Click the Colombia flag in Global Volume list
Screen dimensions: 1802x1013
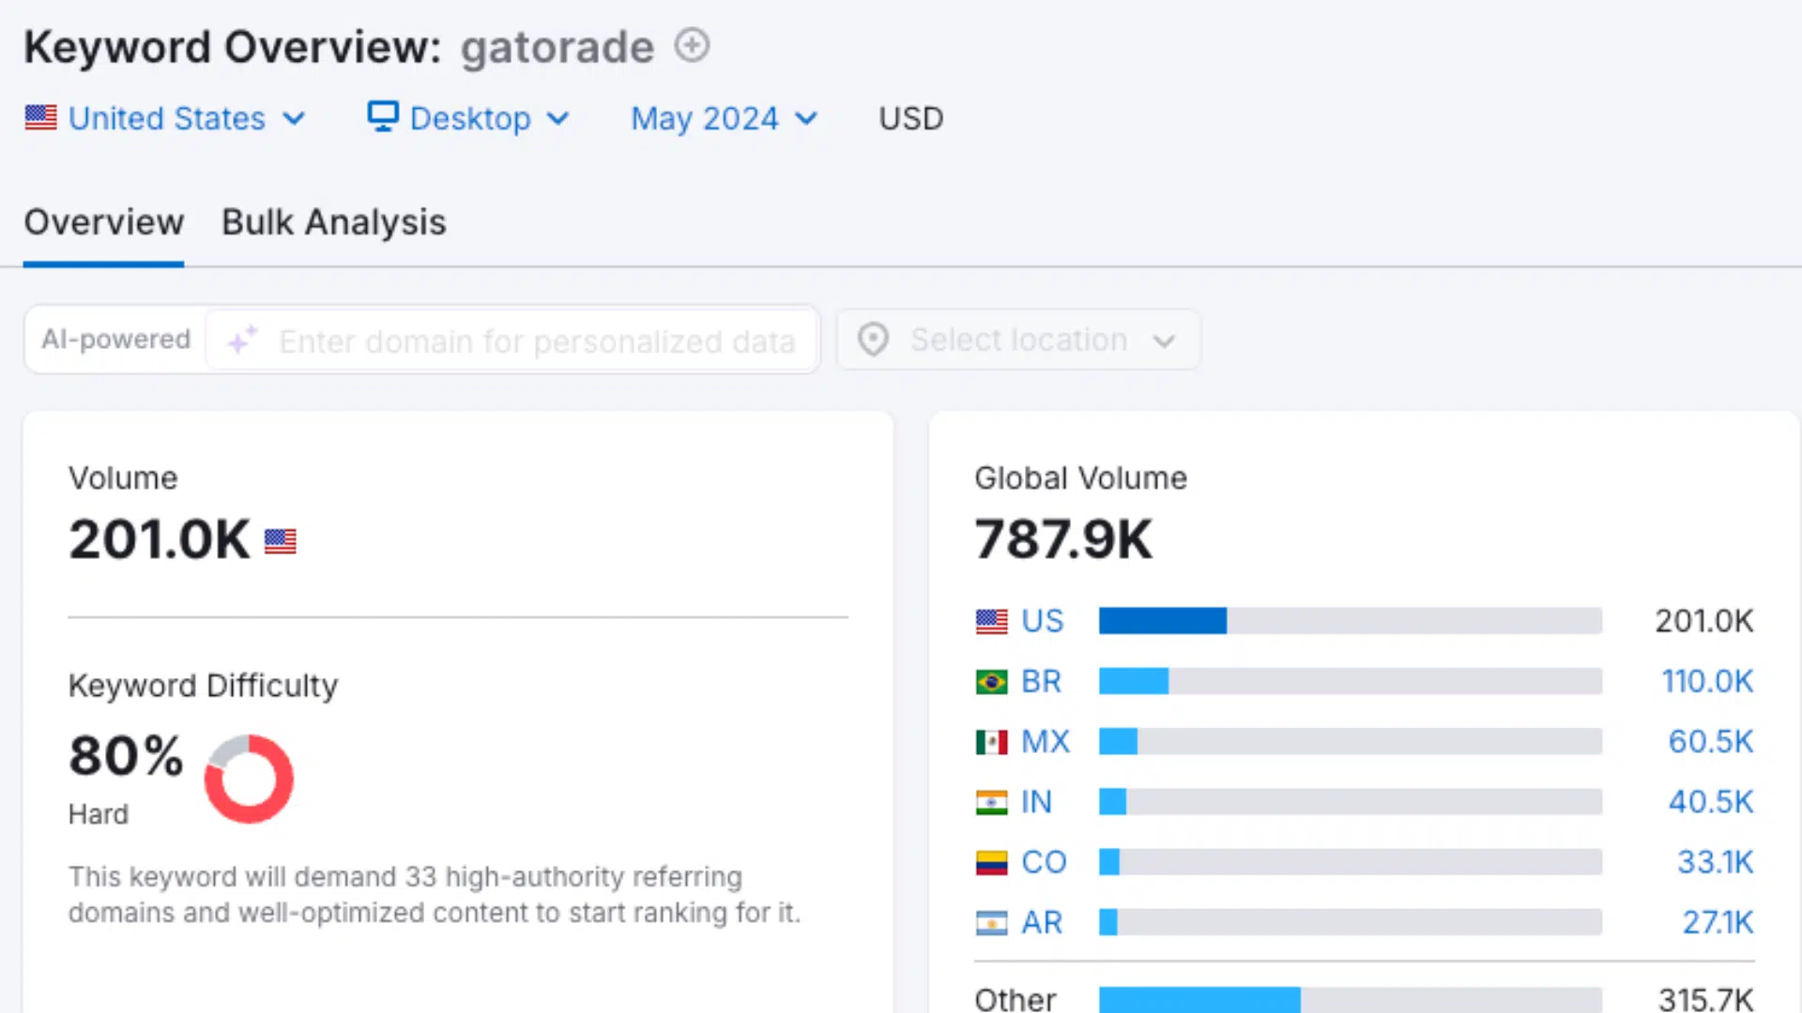(990, 861)
